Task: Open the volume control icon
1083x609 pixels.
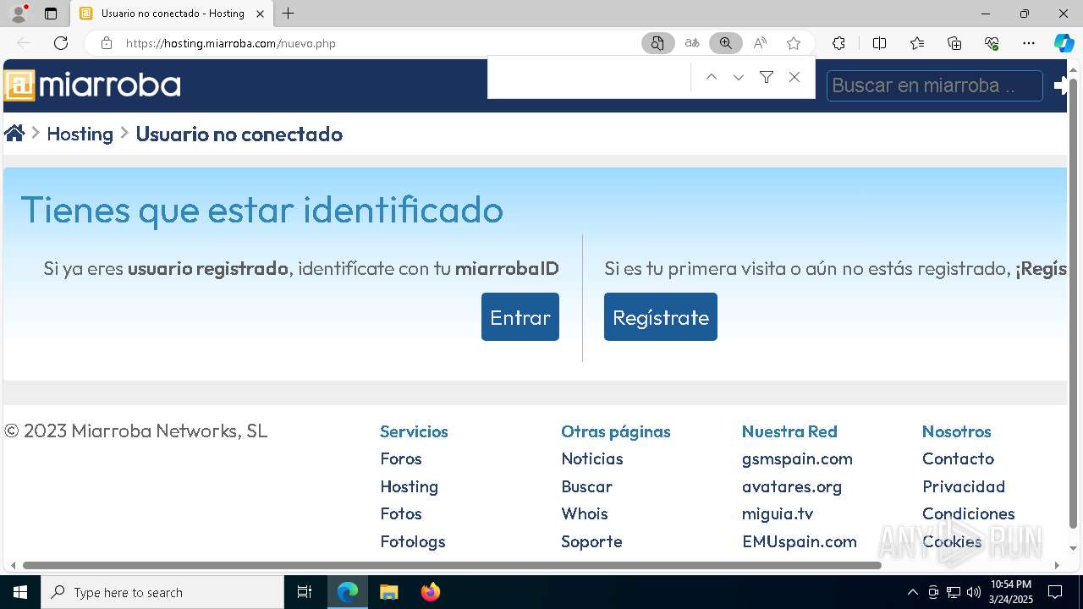Action: pos(973,592)
